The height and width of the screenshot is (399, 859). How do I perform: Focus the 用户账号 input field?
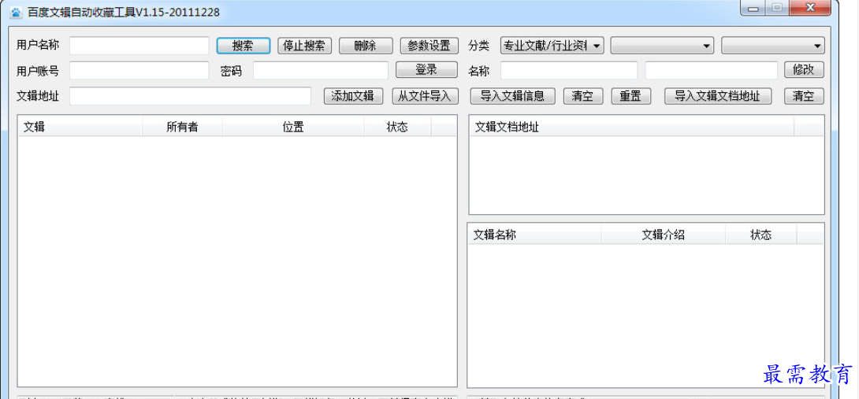[x=139, y=71]
